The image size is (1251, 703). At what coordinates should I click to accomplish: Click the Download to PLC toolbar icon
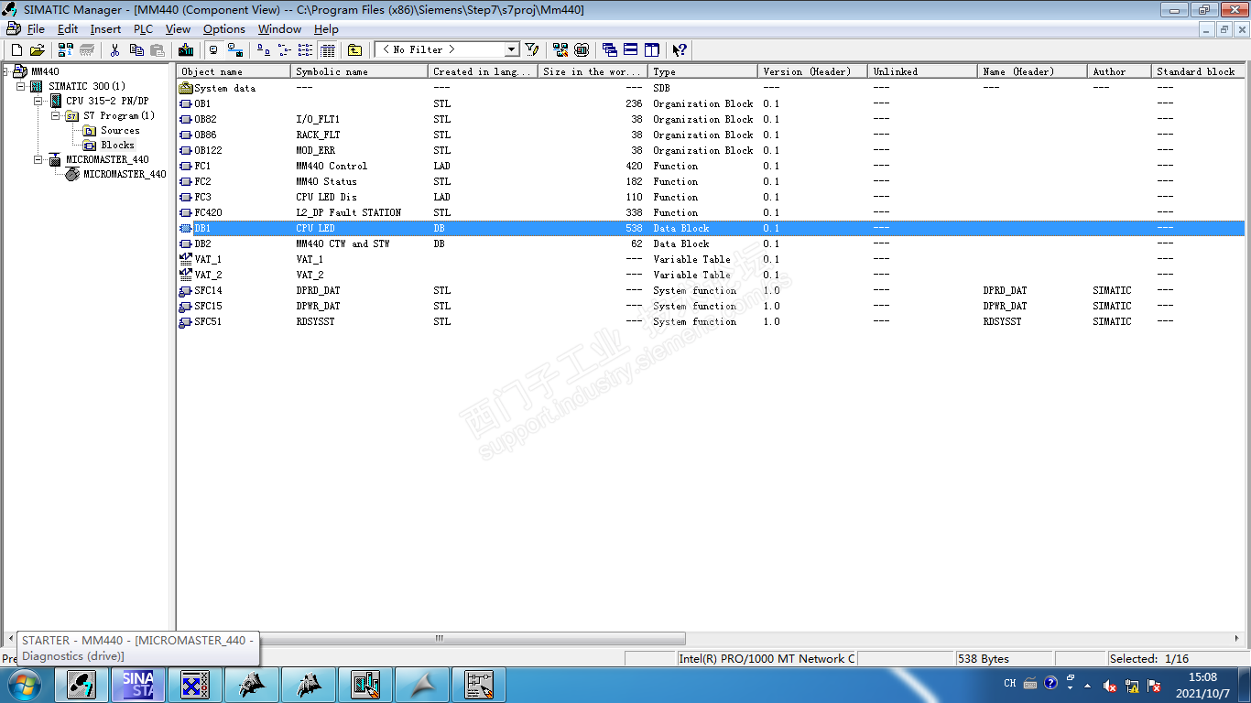(186, 49)
